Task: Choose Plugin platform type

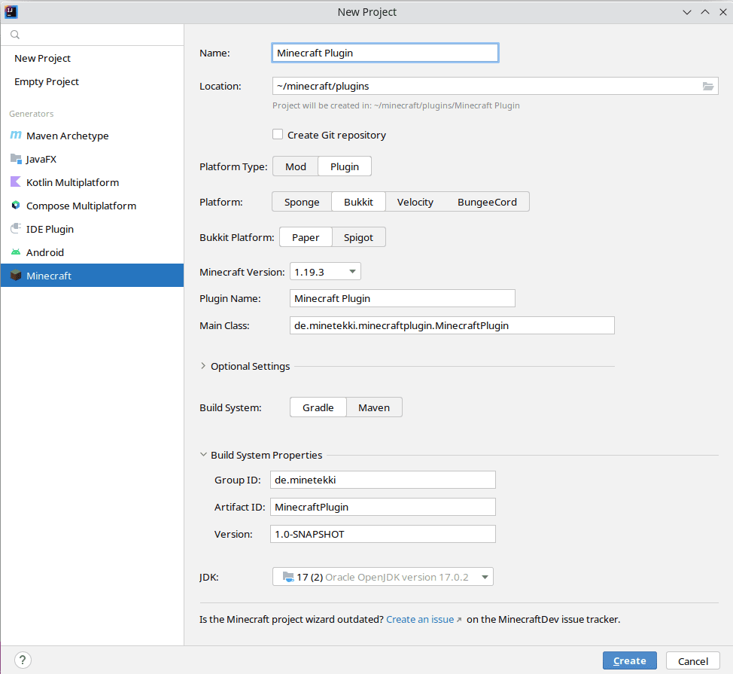Action: pos(345,166)
